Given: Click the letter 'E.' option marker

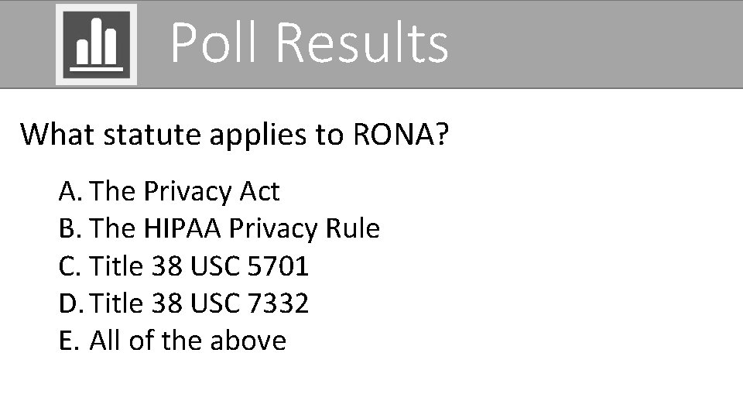Looking at the screenshot, I should pyautogui.click(x=69, y=340).
